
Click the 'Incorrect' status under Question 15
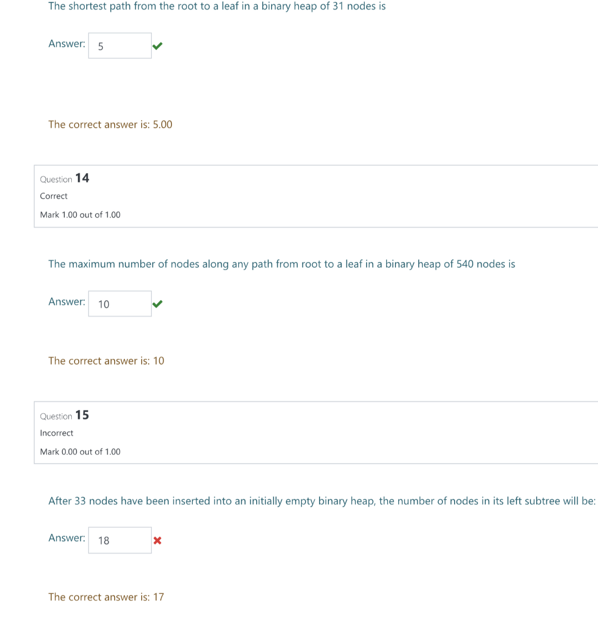(57, 433)
